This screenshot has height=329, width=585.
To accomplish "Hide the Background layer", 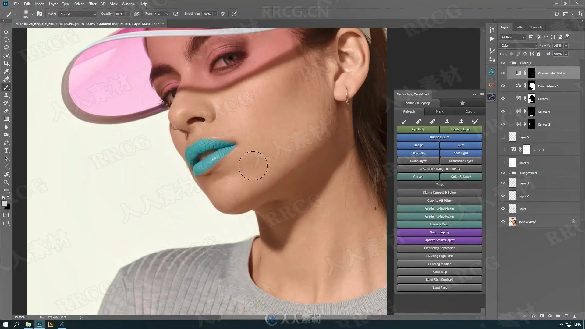I will click(503, 221).
